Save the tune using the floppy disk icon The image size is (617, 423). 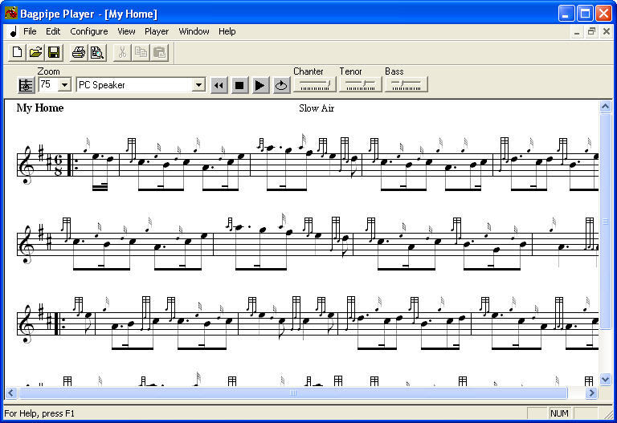coord(54,53)
